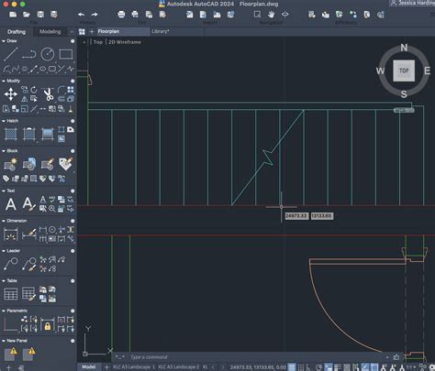The height and width of the screenshot is (371, 435).
Task: Open the KLC A3 Landscape 2 layout tab
Action: click(x=179, y=367)
